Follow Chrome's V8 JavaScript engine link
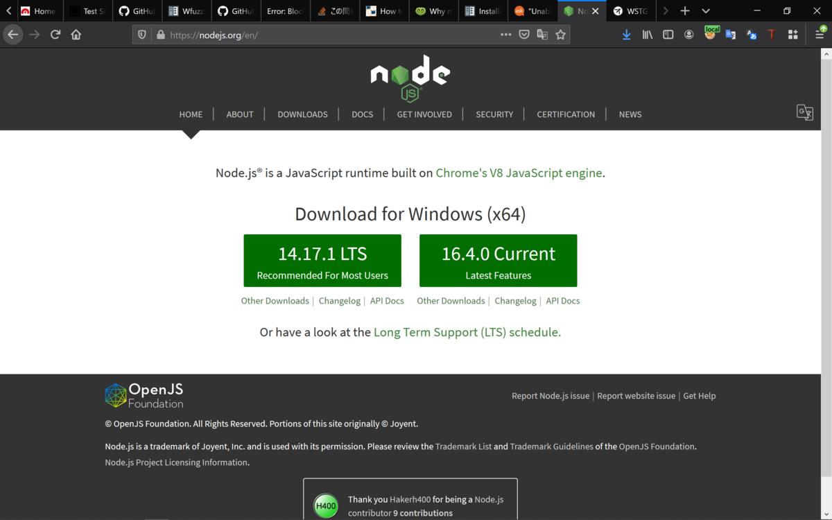The height and width of the screenshot is (520, 832). tap(519, 173)
